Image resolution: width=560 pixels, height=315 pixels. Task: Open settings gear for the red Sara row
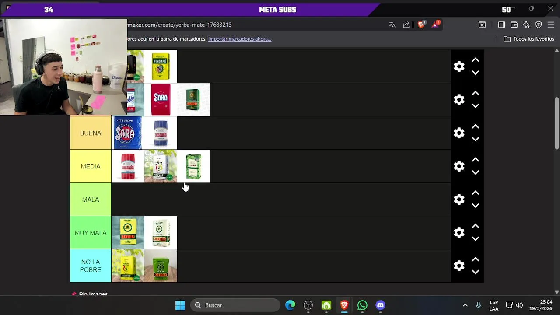[x=459, y=100]
